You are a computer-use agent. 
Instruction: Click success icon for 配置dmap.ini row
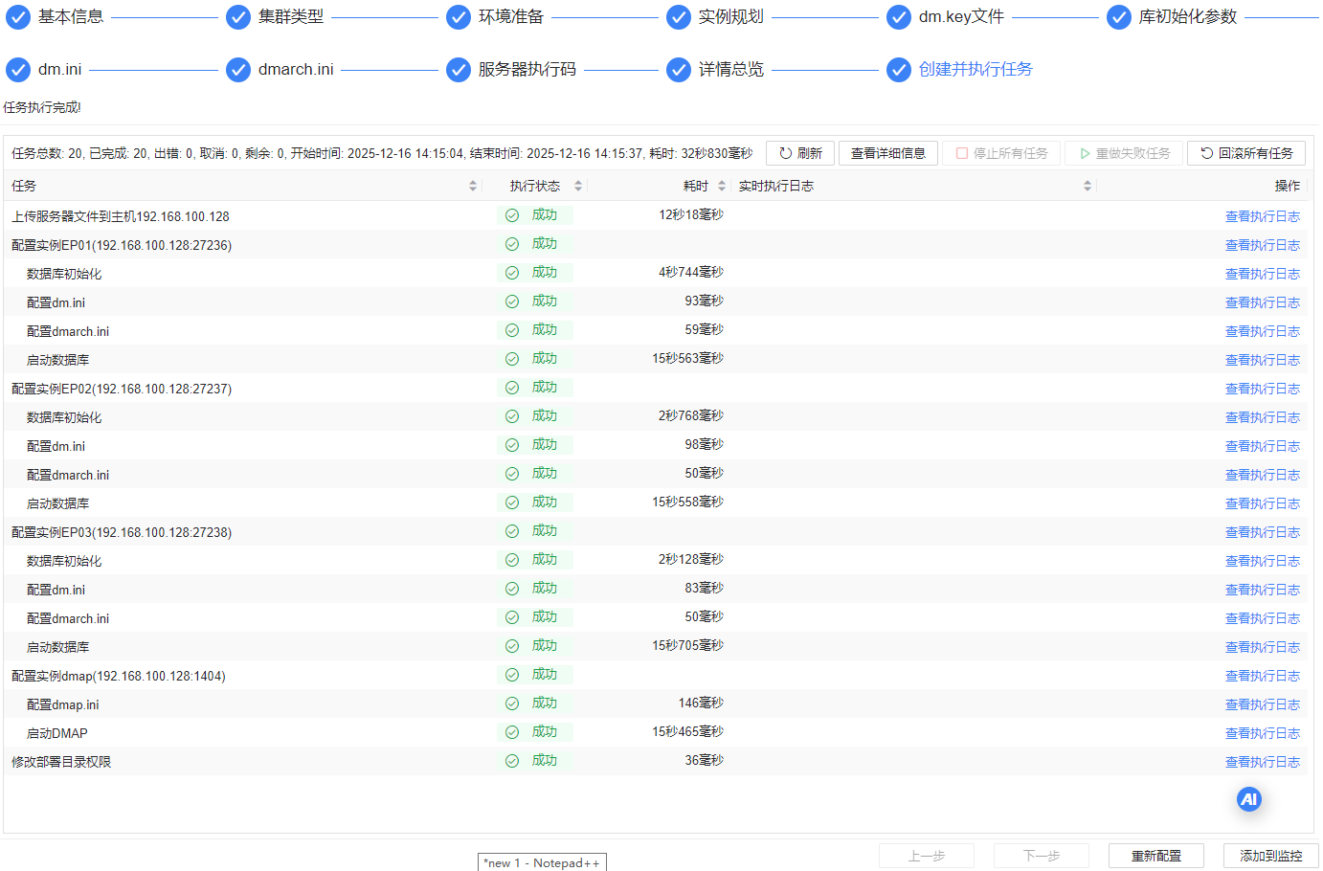click(x=512, y=703)
